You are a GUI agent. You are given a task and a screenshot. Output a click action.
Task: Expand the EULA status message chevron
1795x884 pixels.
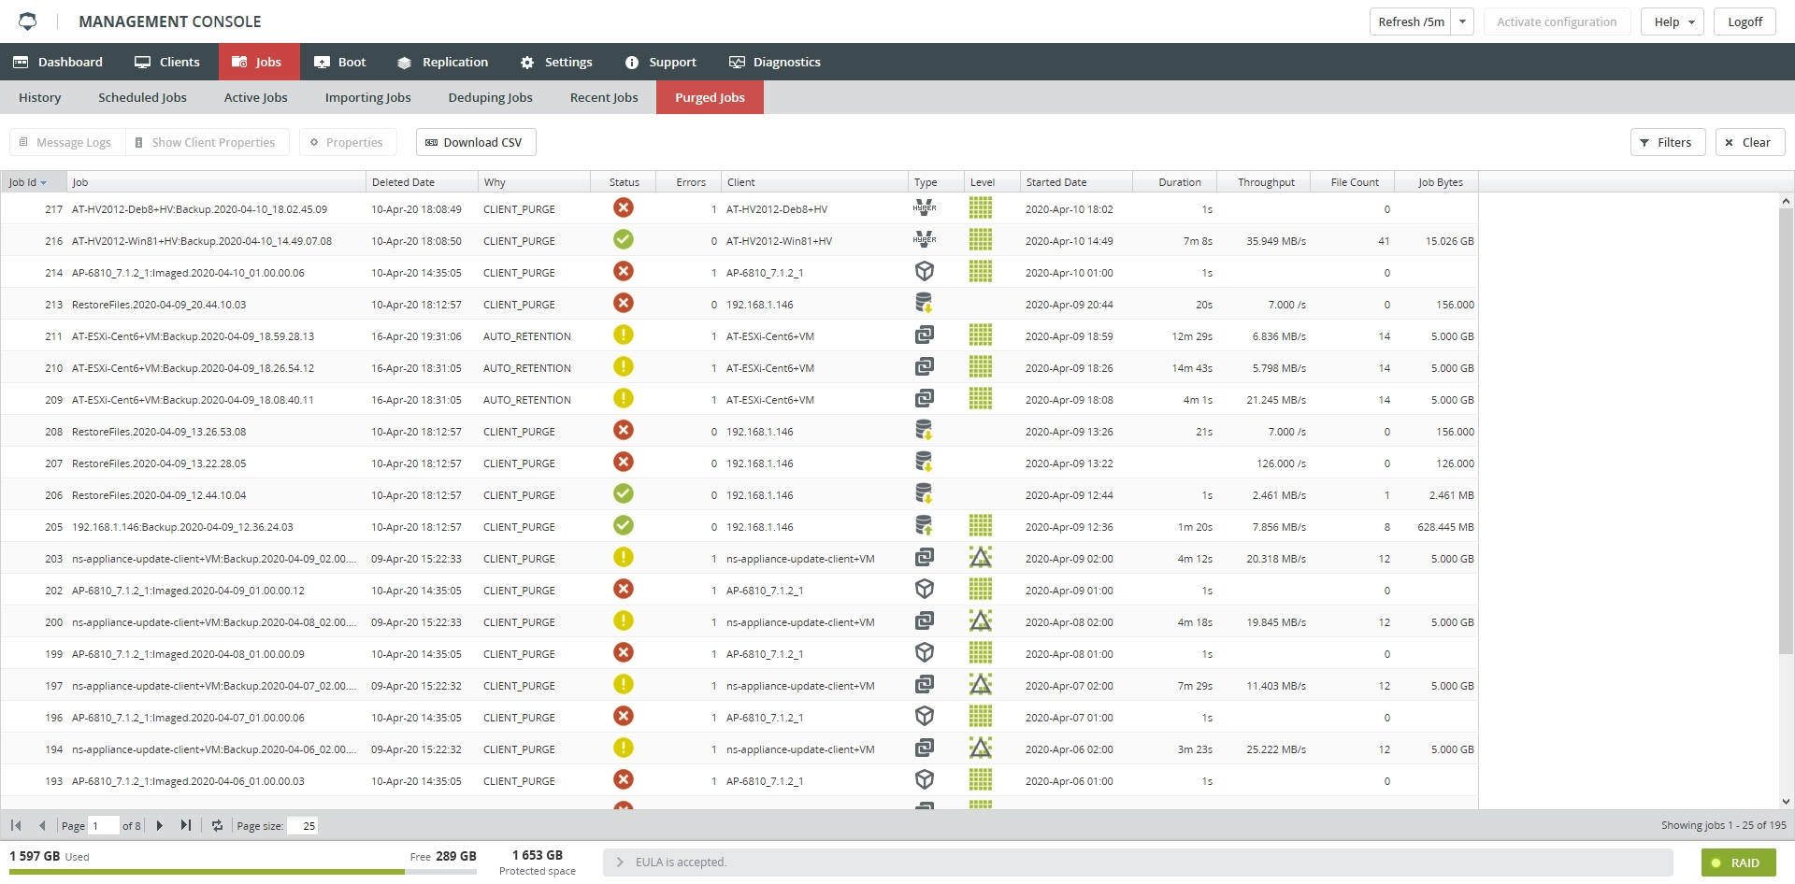coord(620,863)
